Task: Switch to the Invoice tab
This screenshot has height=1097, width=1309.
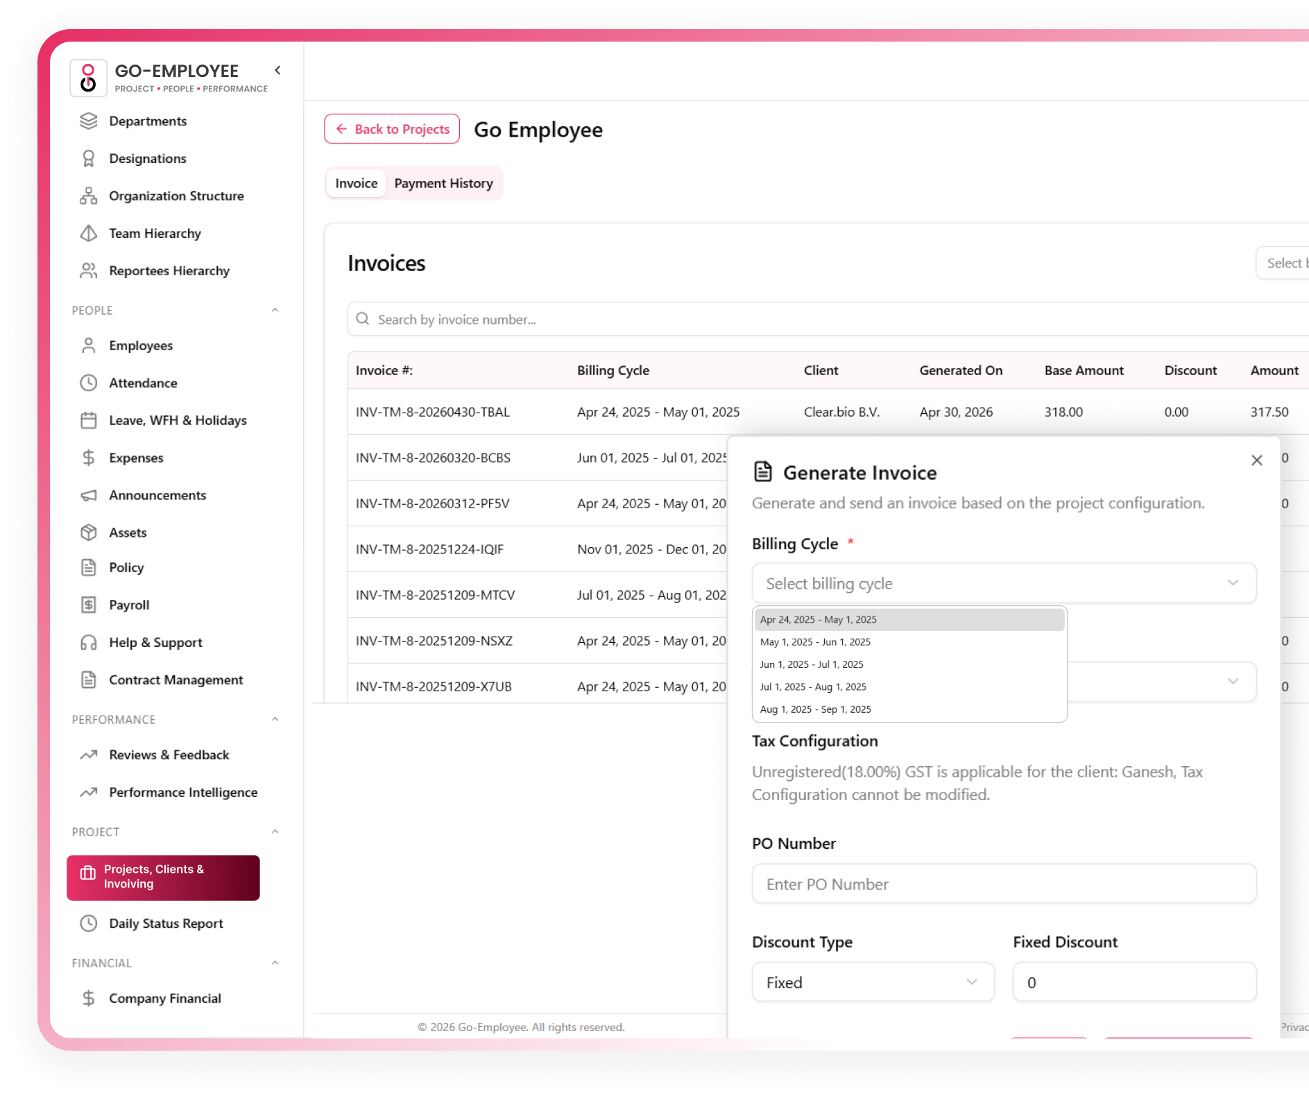Action: pos(357,184)
